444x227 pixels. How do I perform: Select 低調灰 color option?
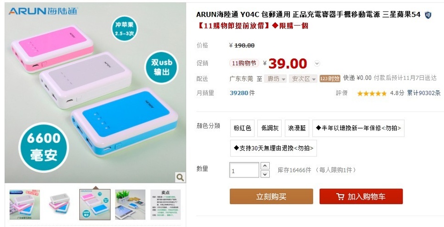[270, 128]
